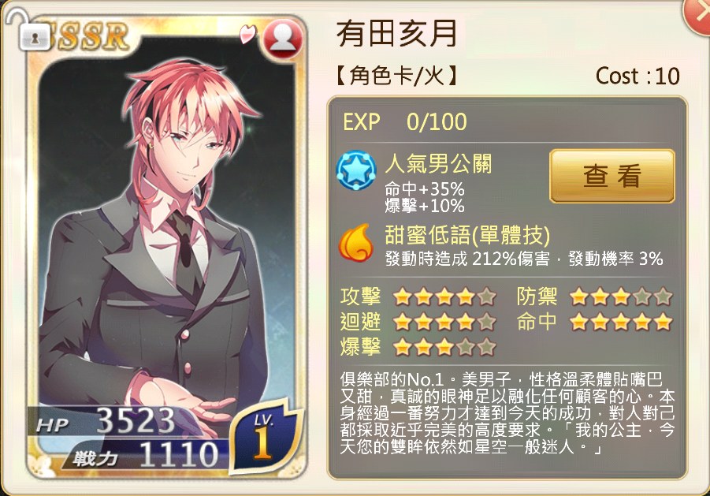This screenshot has height=496, width=710.
Task: Click the 查看 button
Action: [612, 176]
